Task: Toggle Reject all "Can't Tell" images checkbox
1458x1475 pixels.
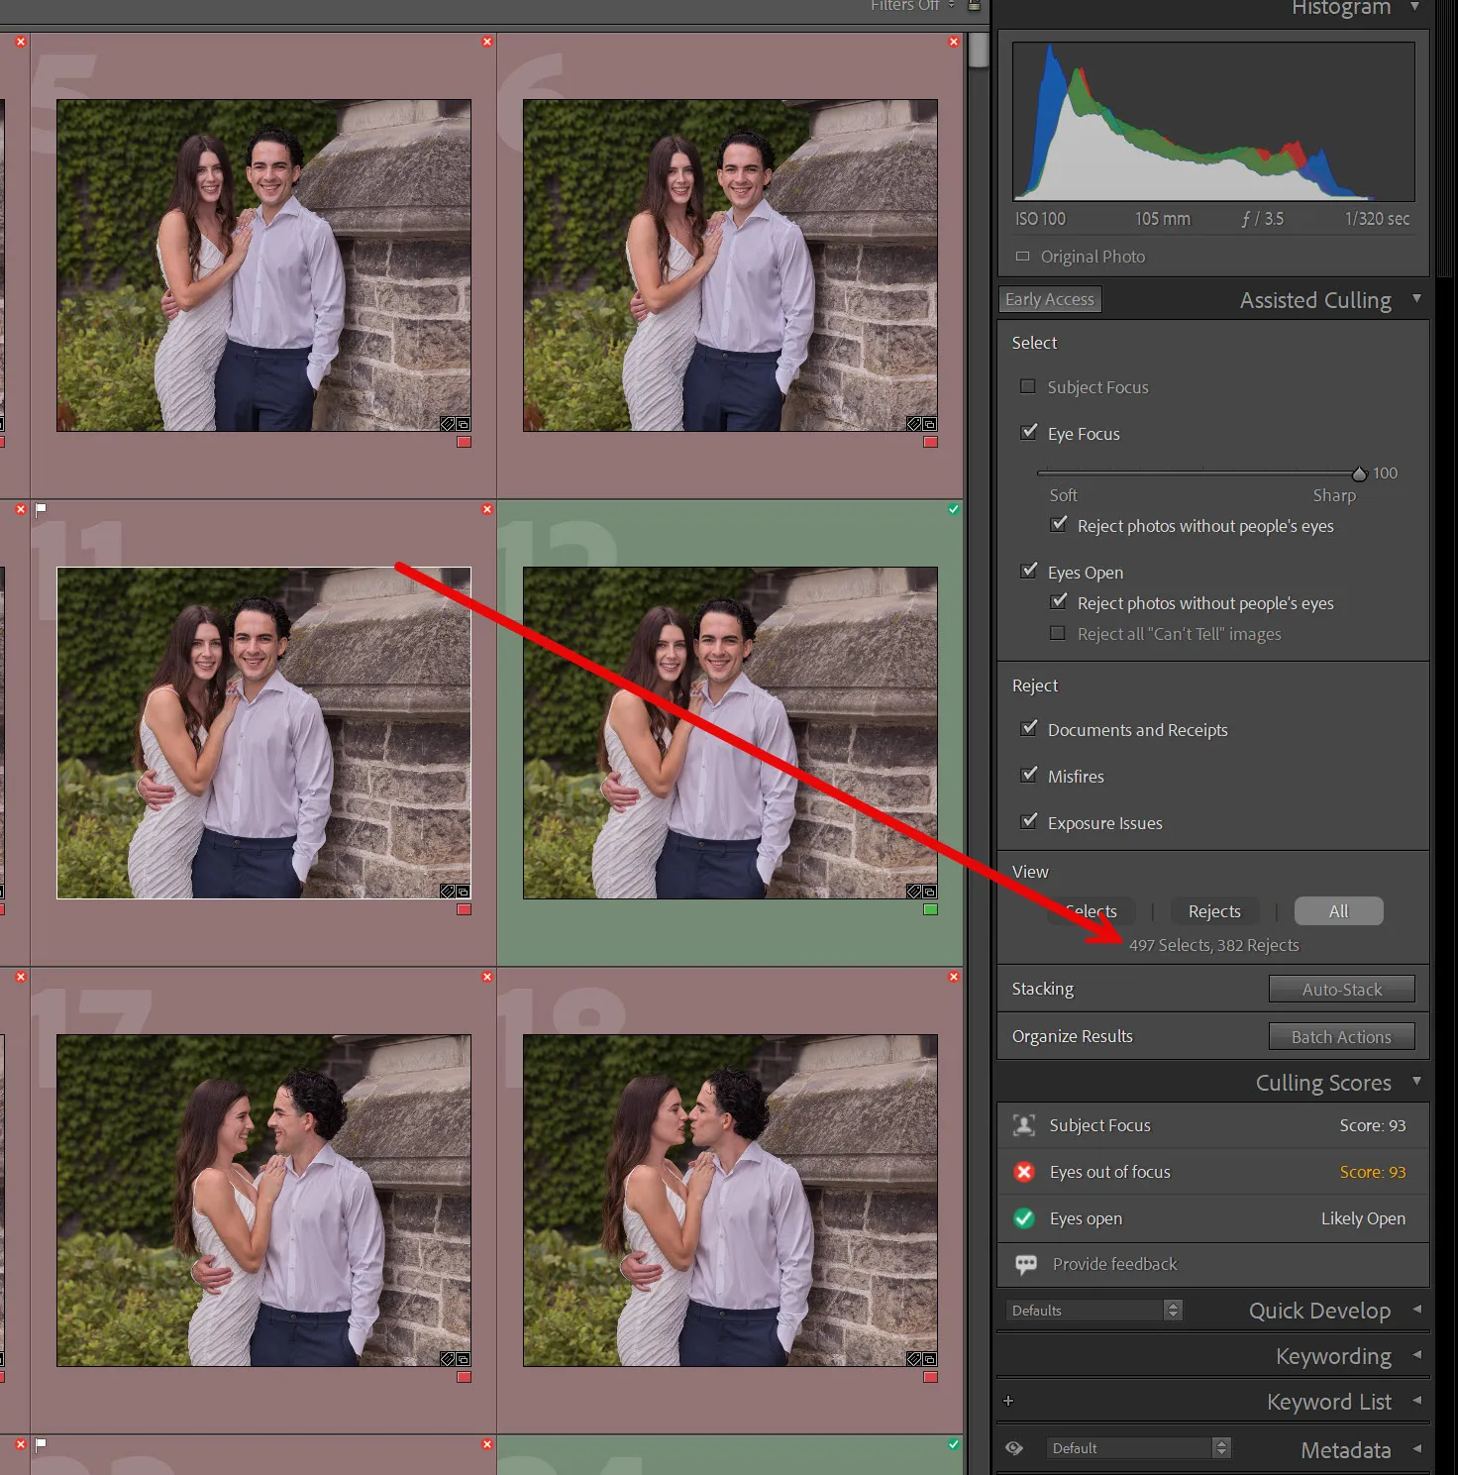Action: tap(1058, 634)
